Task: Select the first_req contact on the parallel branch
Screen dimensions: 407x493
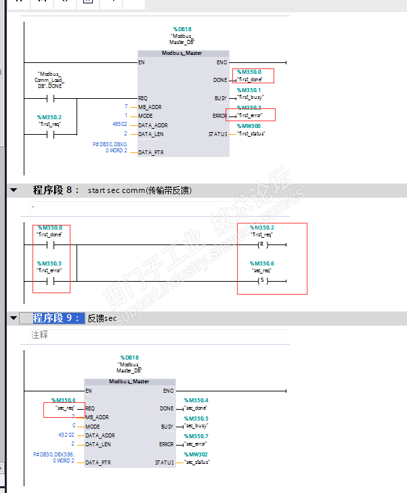Action: (x=50, y=135)
